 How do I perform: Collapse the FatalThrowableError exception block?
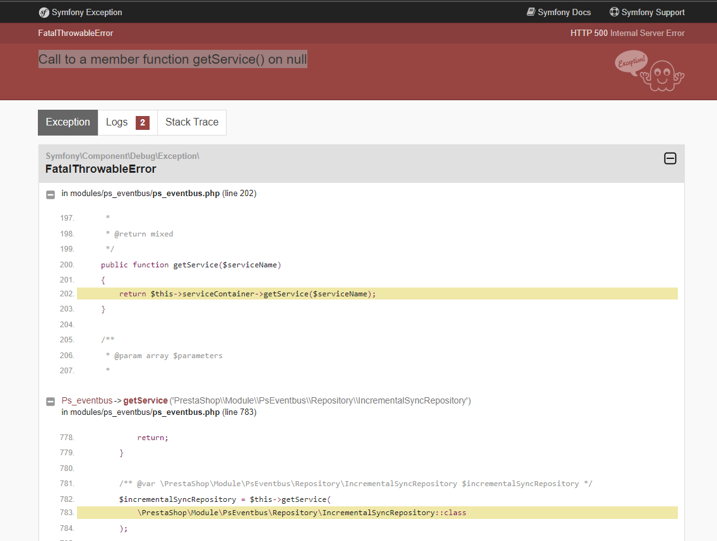[x=670, y=158]
